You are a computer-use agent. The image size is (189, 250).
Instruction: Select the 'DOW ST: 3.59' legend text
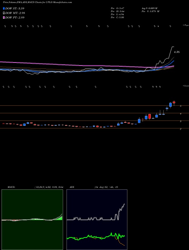(15, 8)
